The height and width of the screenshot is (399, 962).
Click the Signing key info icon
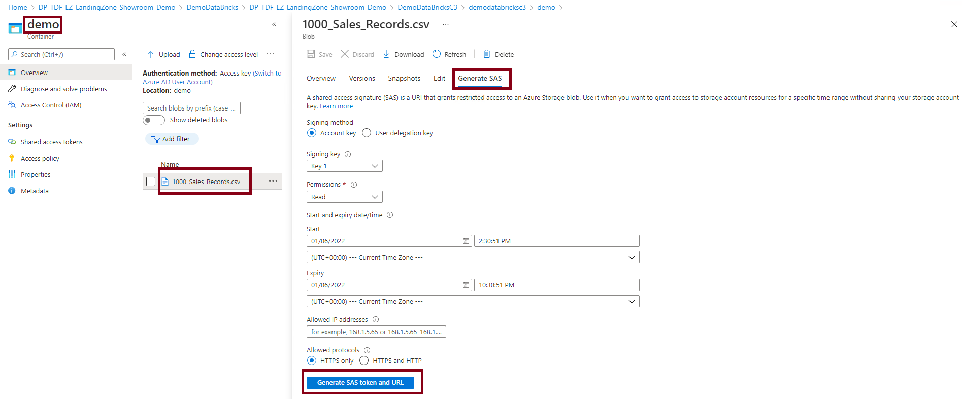point(348,154)
